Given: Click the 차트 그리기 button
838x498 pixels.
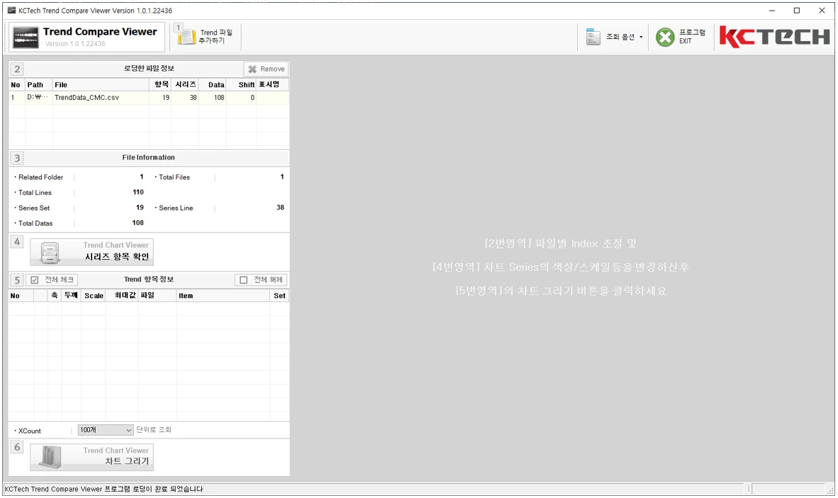Looking at the screenshot, I should point(92,458).
